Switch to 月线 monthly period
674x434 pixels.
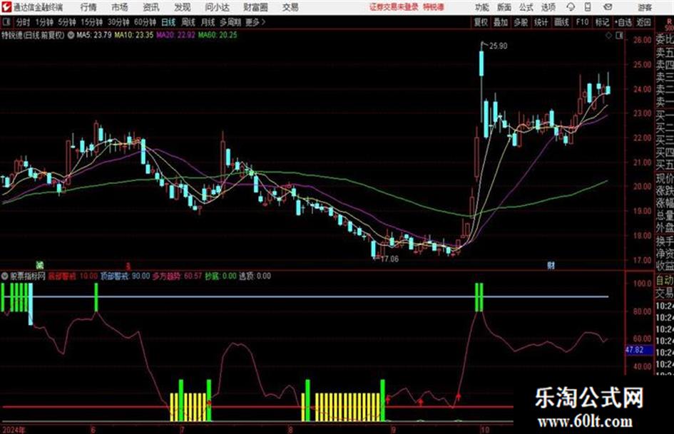click(x=208, y=22)
